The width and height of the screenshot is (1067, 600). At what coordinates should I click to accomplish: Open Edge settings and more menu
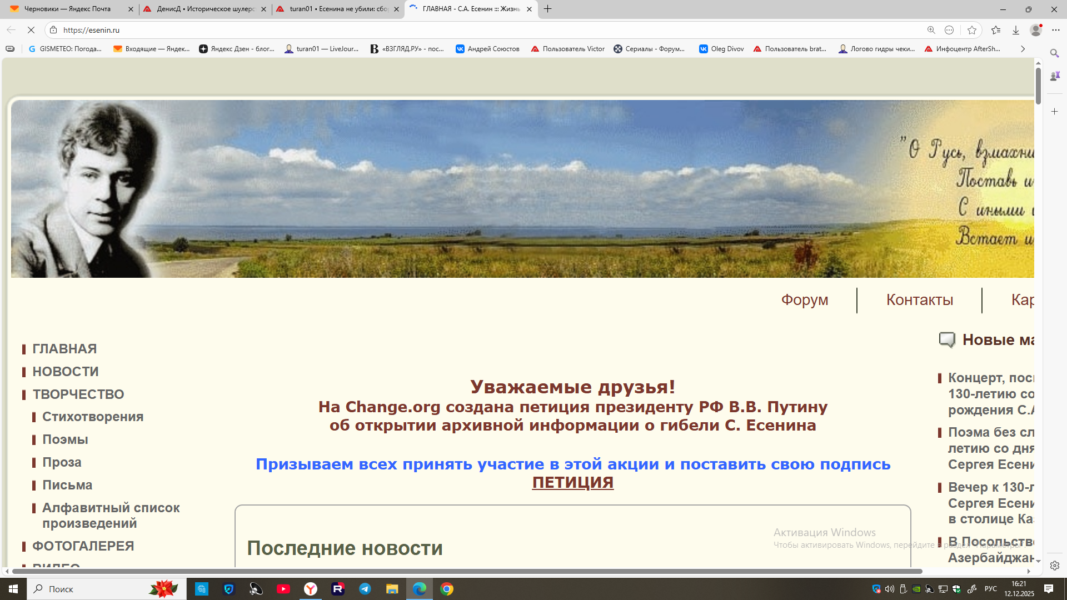pos(1056,30)
